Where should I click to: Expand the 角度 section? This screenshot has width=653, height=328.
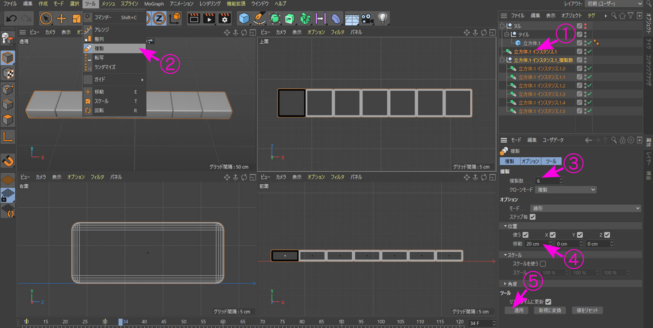coord(505,284)
